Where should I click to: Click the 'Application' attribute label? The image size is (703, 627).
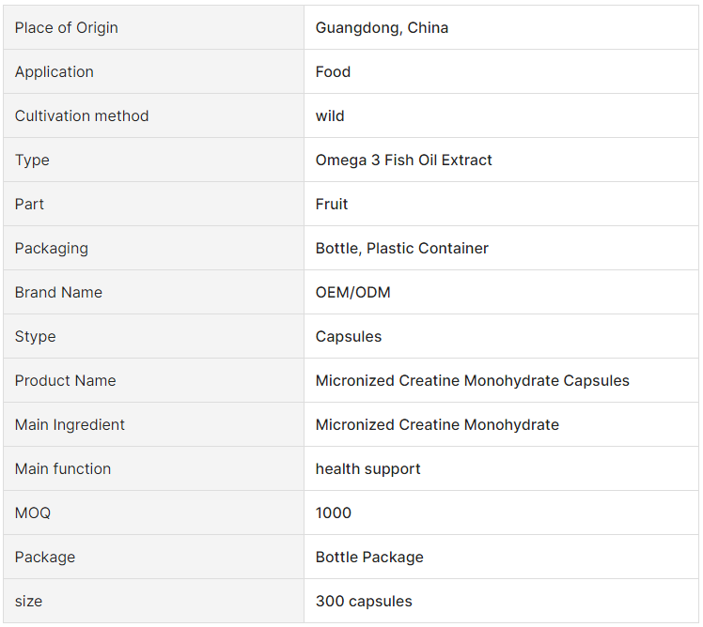pyautogui.click(x=55, y=71)
